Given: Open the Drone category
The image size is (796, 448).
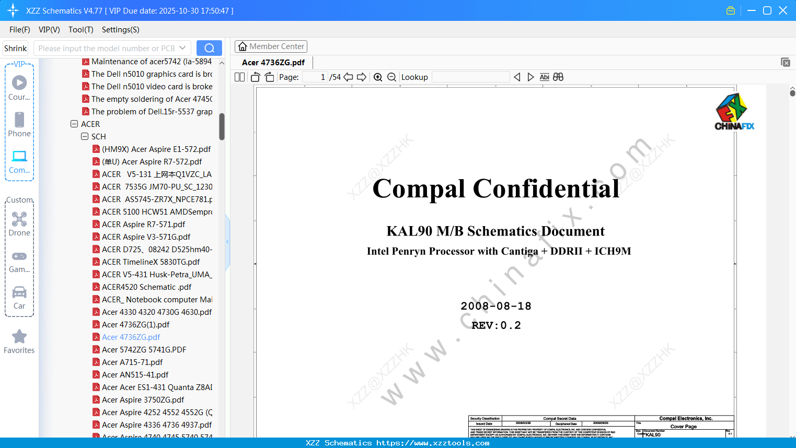Looking at the screenshot, I should coord(19,224).
